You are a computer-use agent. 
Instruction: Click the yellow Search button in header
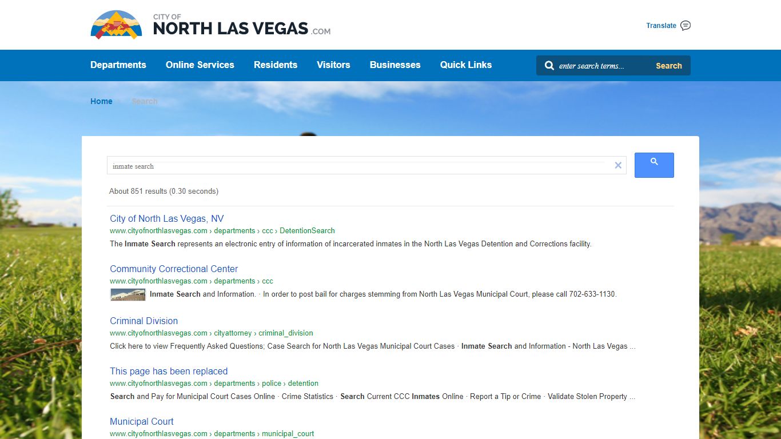(669, 66)
